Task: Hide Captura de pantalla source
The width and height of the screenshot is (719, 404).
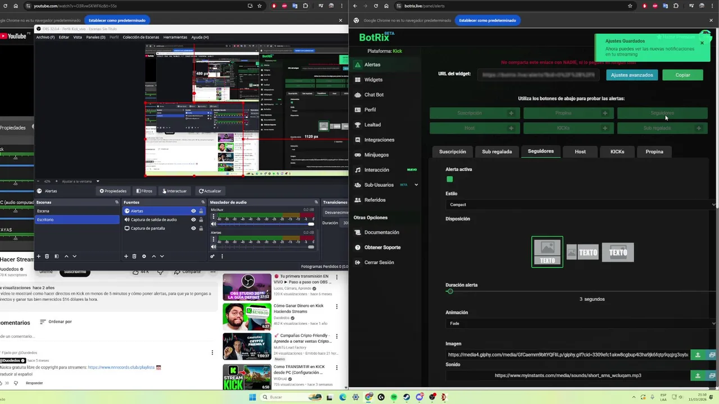Action: coord(193,228)
